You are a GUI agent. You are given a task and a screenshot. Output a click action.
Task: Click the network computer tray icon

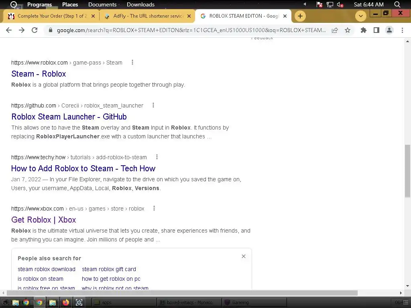coord(330,4)
